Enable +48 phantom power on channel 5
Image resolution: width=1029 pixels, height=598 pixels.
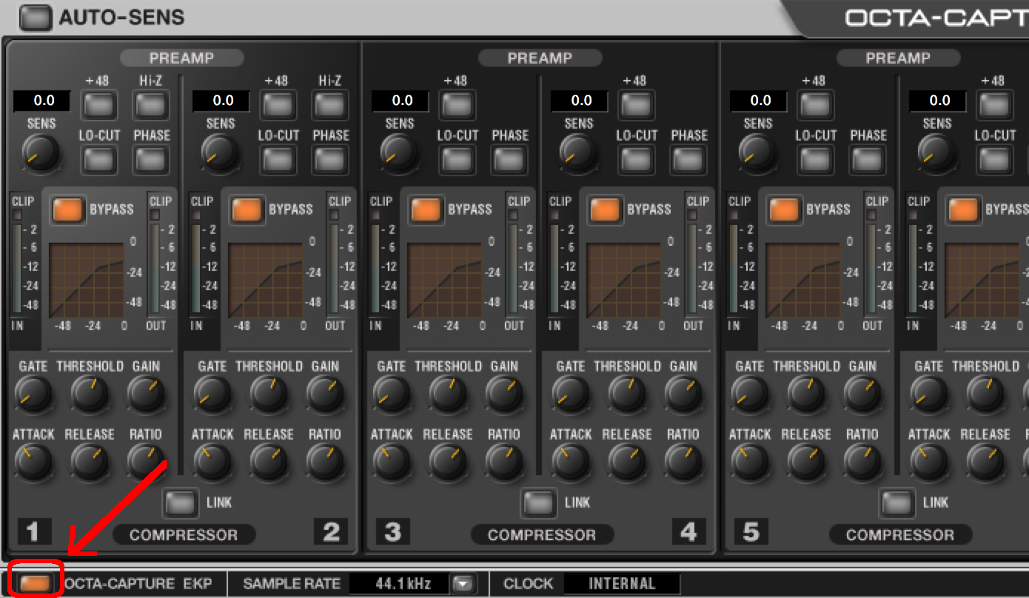tap(815, 106)
